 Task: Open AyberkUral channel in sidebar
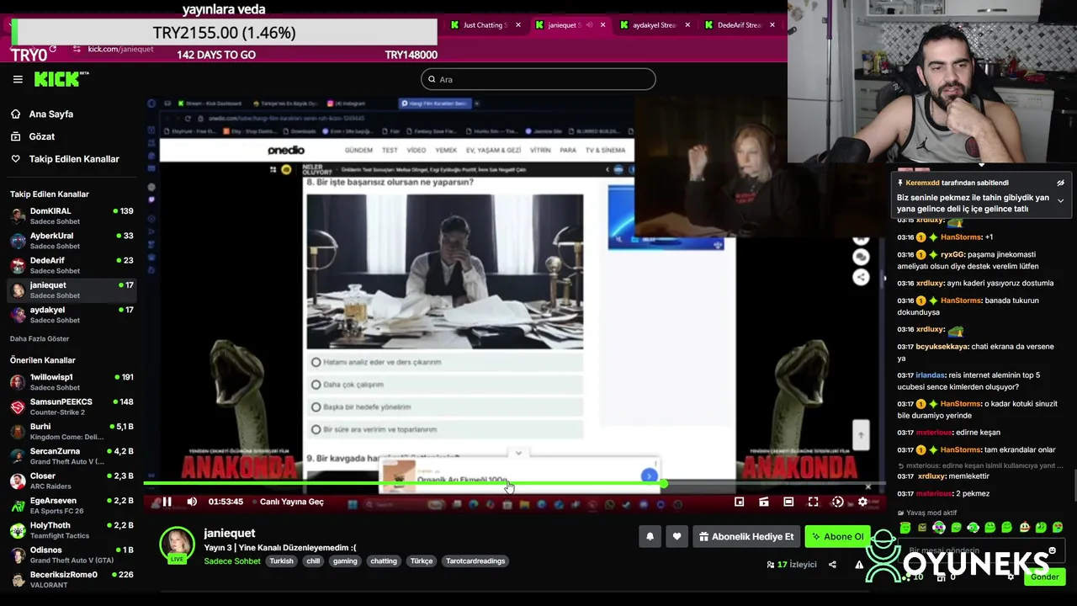[x=72, y=241]
